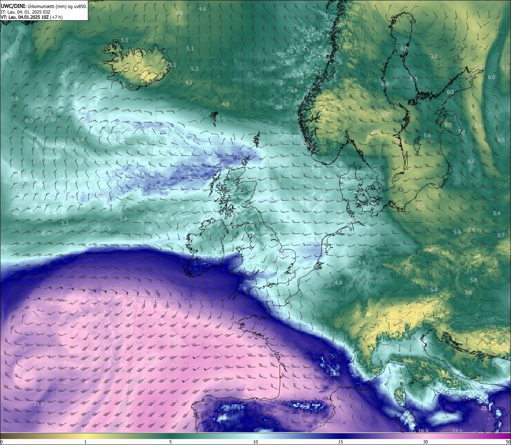
Task: Click the '0' label on the colour scale
Action: pos(2,442)
